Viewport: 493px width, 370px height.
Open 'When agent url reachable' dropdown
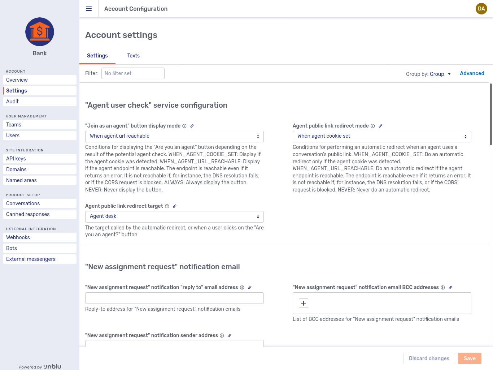pos(174,136)
